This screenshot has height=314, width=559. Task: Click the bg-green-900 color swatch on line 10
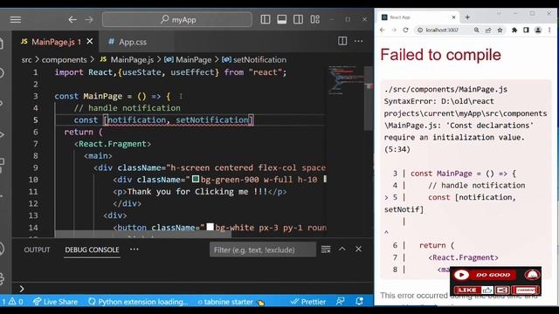[x=196, y=179]
